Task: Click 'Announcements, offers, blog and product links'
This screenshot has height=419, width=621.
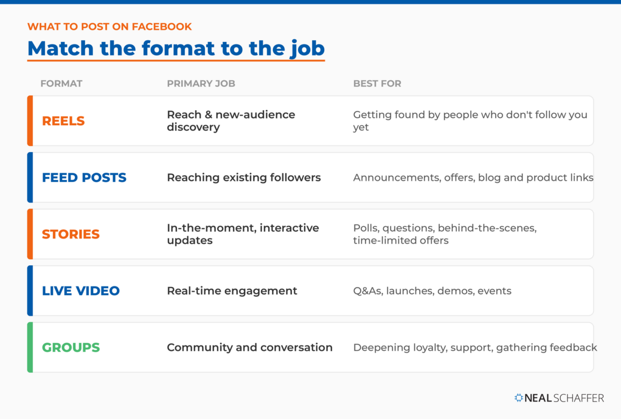Action: pos(473,177)
